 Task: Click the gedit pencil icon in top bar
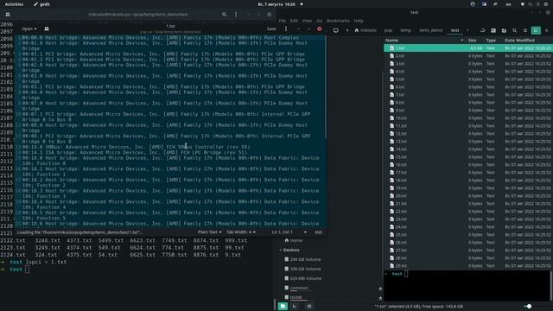click(35, 4)
